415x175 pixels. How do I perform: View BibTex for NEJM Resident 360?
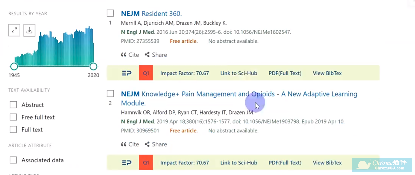(327, 73)
